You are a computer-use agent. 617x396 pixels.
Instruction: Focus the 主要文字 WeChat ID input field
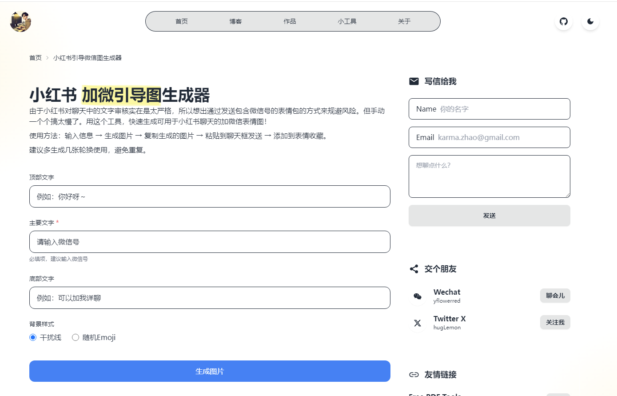(x=210, y=242)
